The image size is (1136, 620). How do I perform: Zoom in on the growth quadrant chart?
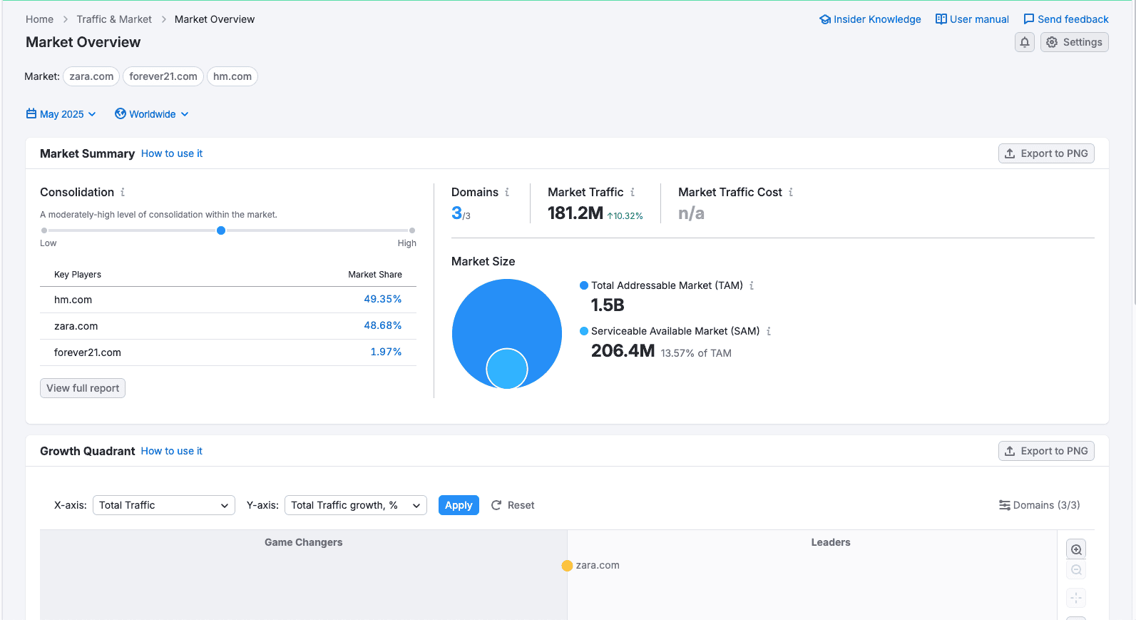tap(1076, 549)
